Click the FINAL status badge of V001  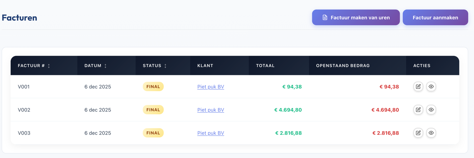tap(153, 87)
